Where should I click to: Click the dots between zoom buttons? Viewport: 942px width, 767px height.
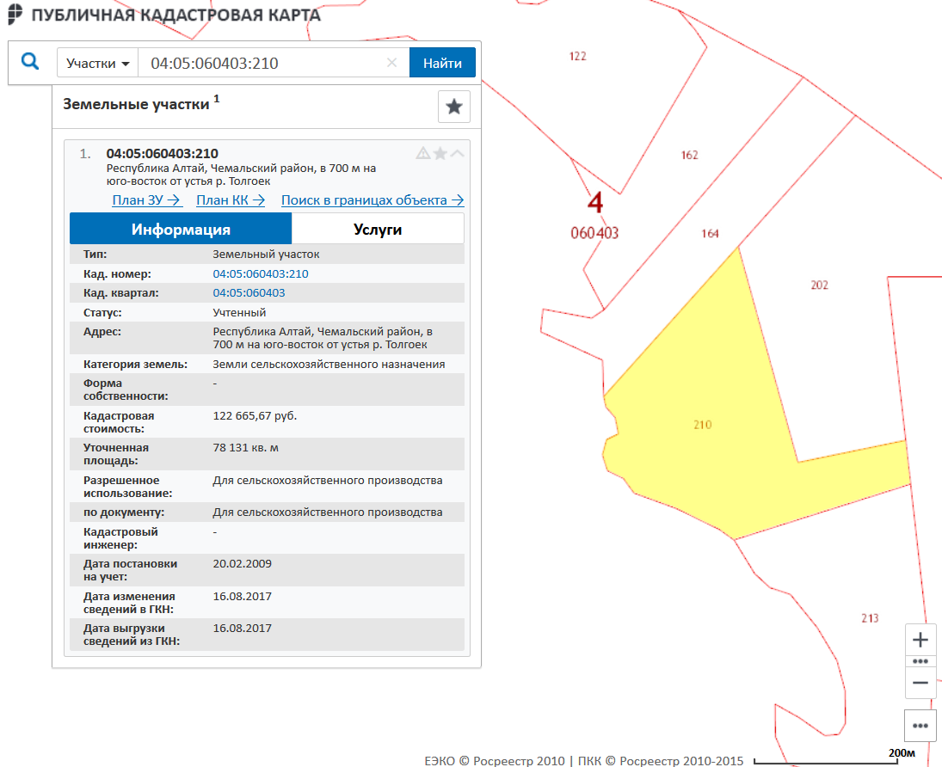coord(920,661)
